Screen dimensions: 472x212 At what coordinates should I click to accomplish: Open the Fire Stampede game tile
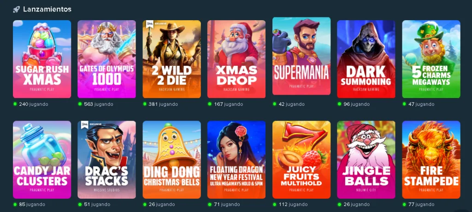pyautogui.click(x=431, y=160)
